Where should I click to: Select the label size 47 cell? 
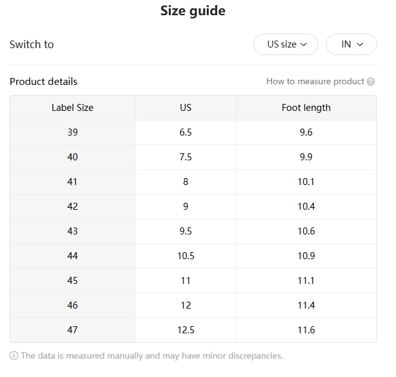[x=72, y=330]
